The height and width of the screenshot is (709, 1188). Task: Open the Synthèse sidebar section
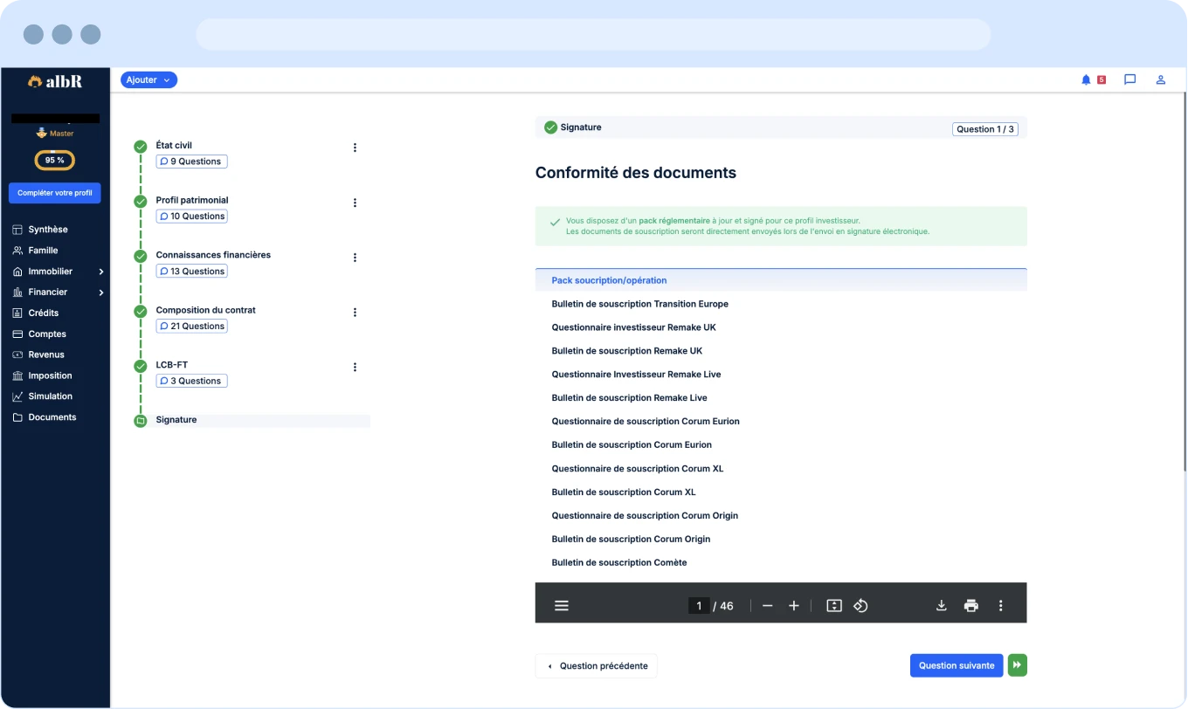click(48, 230)
